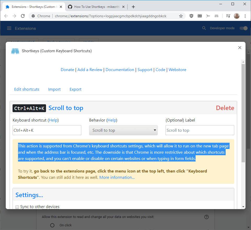Collapse the Scroll to top shortcut header
Image resolution: width=251 pixels, height=230 pixels.
pyautogui.click(x=66, y=108)
